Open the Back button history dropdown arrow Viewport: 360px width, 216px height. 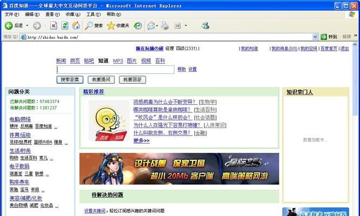click(x=27, y=25)
